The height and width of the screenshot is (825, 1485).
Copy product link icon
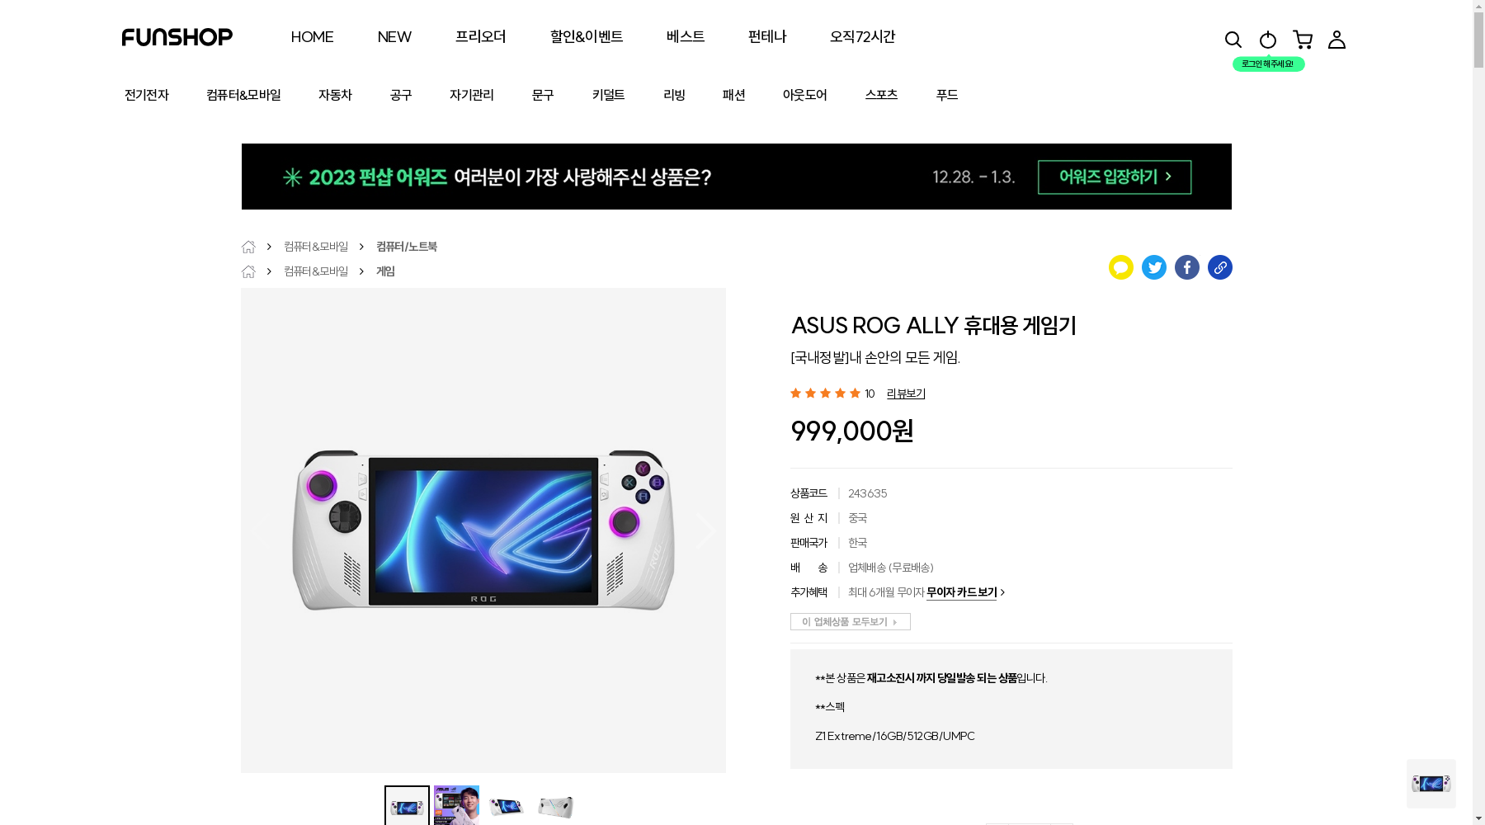click(1219, 267)
